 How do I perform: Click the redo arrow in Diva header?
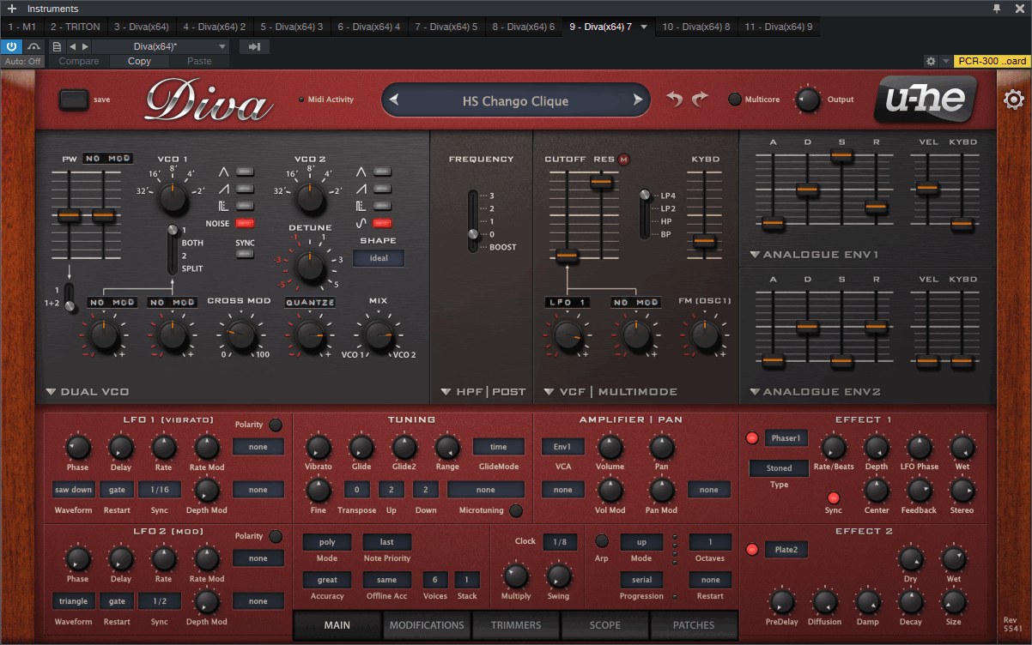pyautogui.click(x=700, y=99)
